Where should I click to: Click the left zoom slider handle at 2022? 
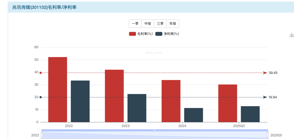pos(42,135)
